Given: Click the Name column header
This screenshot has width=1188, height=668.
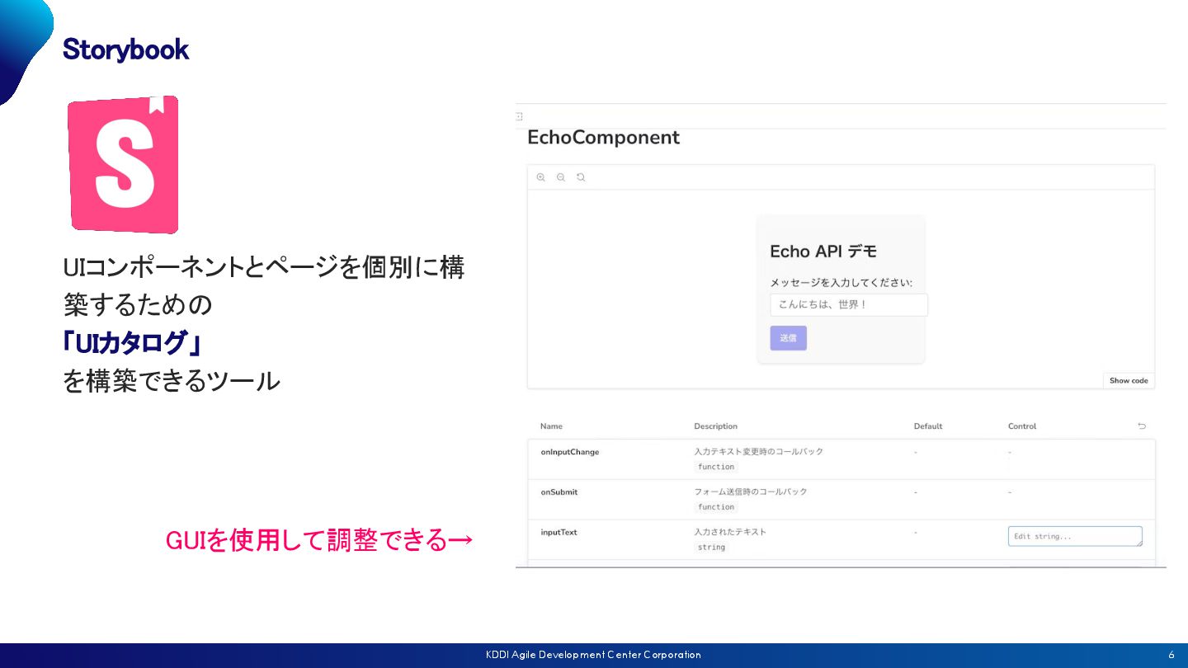Looking at the screenshot, I should 551,426.
